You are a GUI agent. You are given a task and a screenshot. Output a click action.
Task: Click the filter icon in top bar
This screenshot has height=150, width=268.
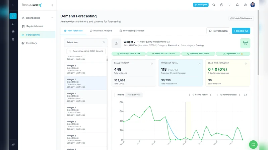tap(229, 5)
